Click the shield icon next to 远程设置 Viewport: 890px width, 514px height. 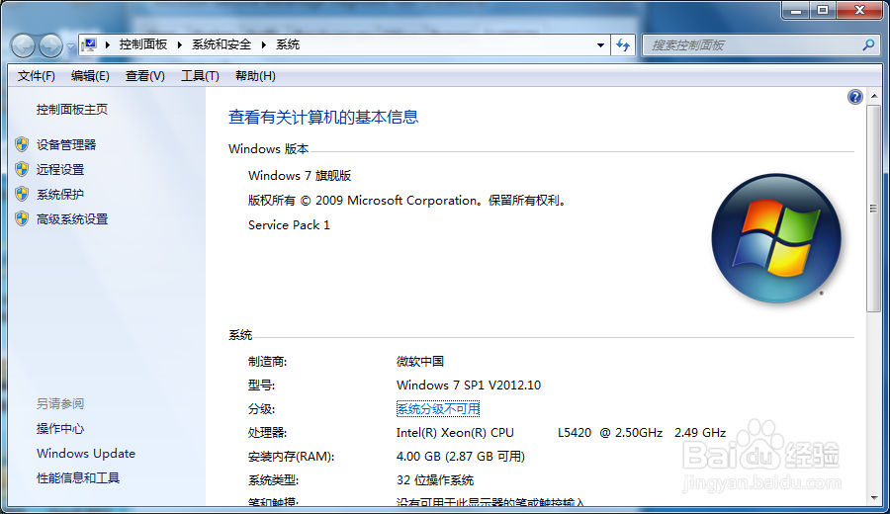point(22,169)
